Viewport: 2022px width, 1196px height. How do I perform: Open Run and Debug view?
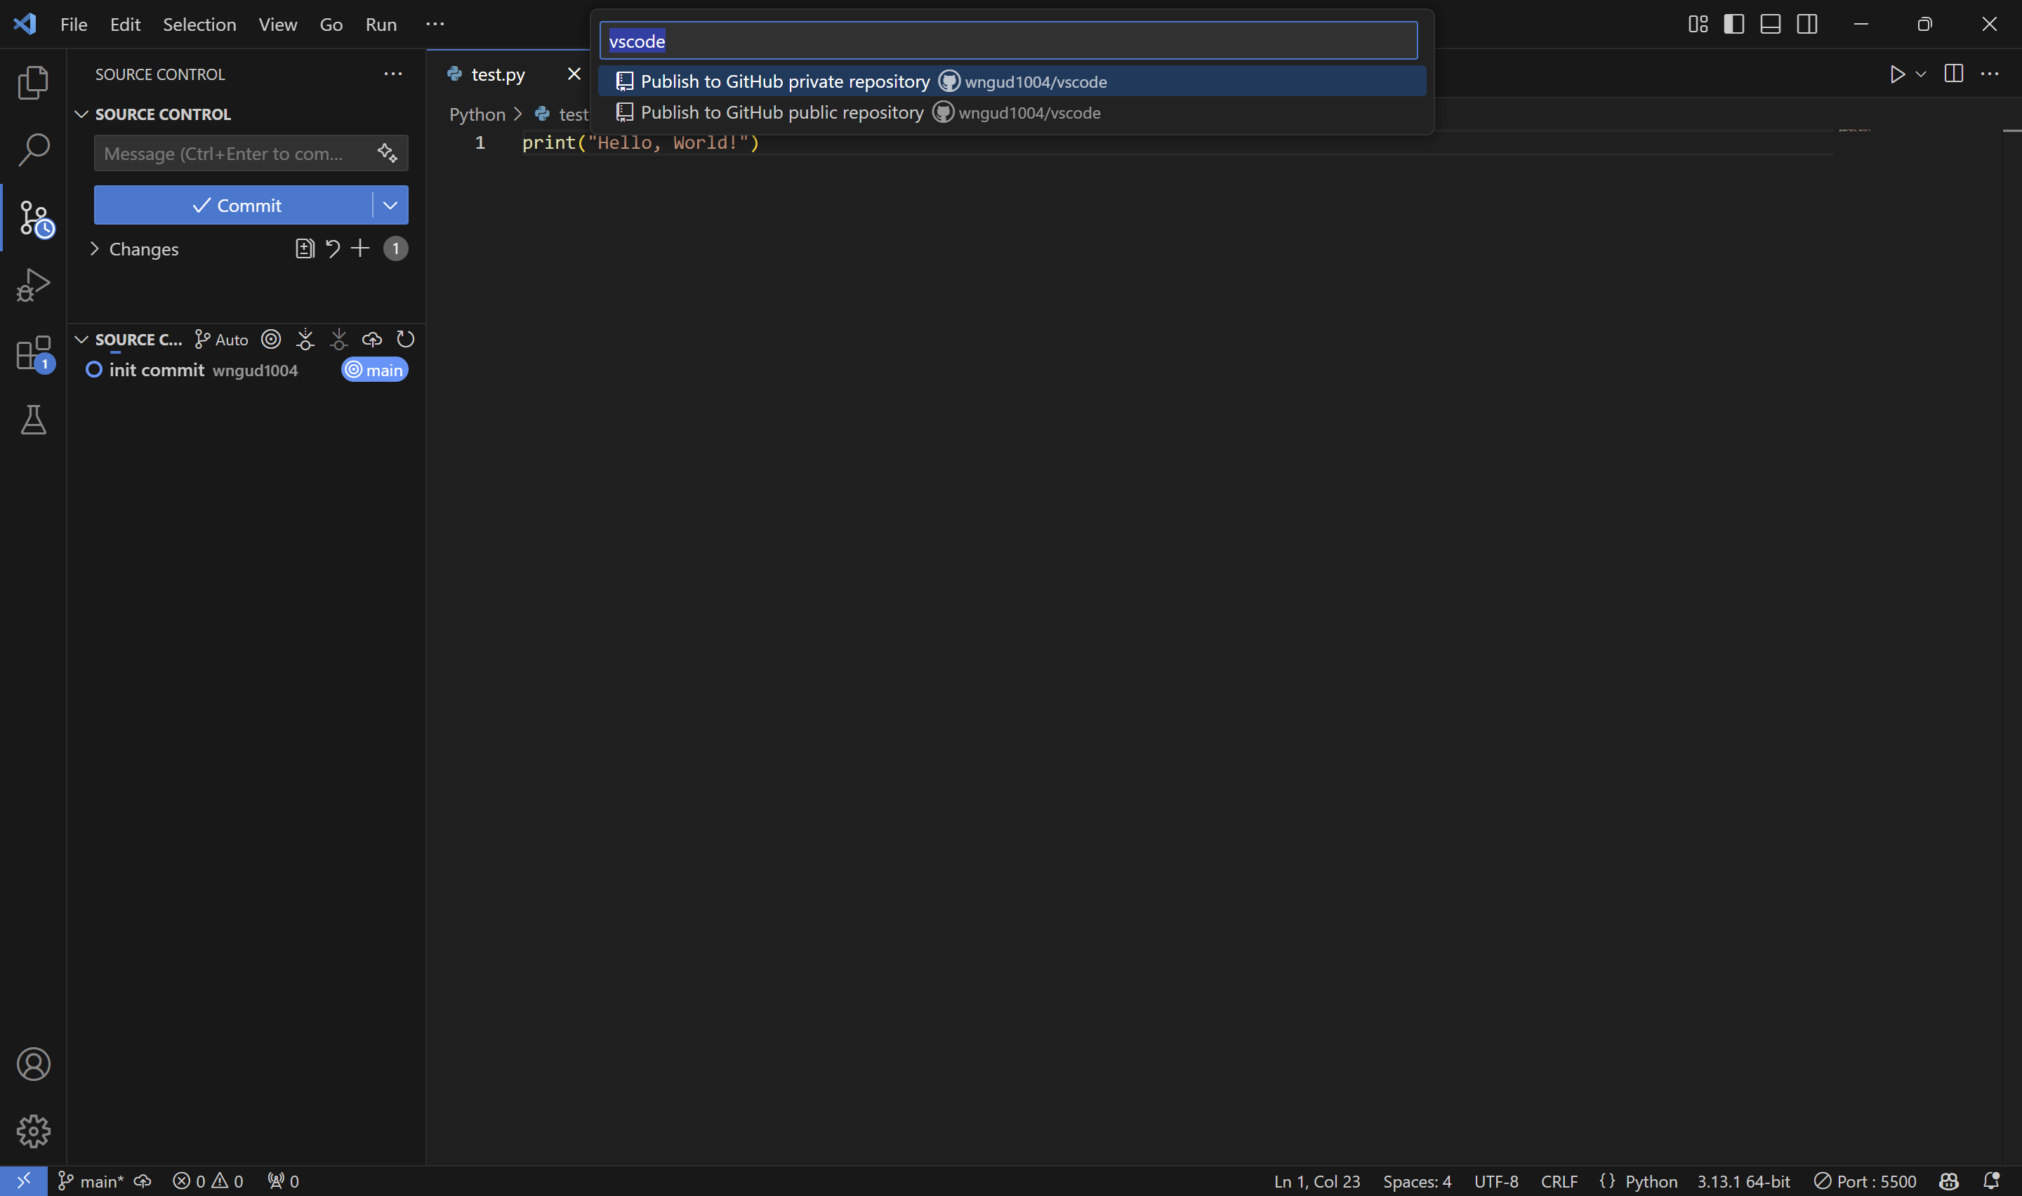[33, 284]
